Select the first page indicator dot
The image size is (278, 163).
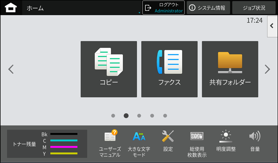113,115
